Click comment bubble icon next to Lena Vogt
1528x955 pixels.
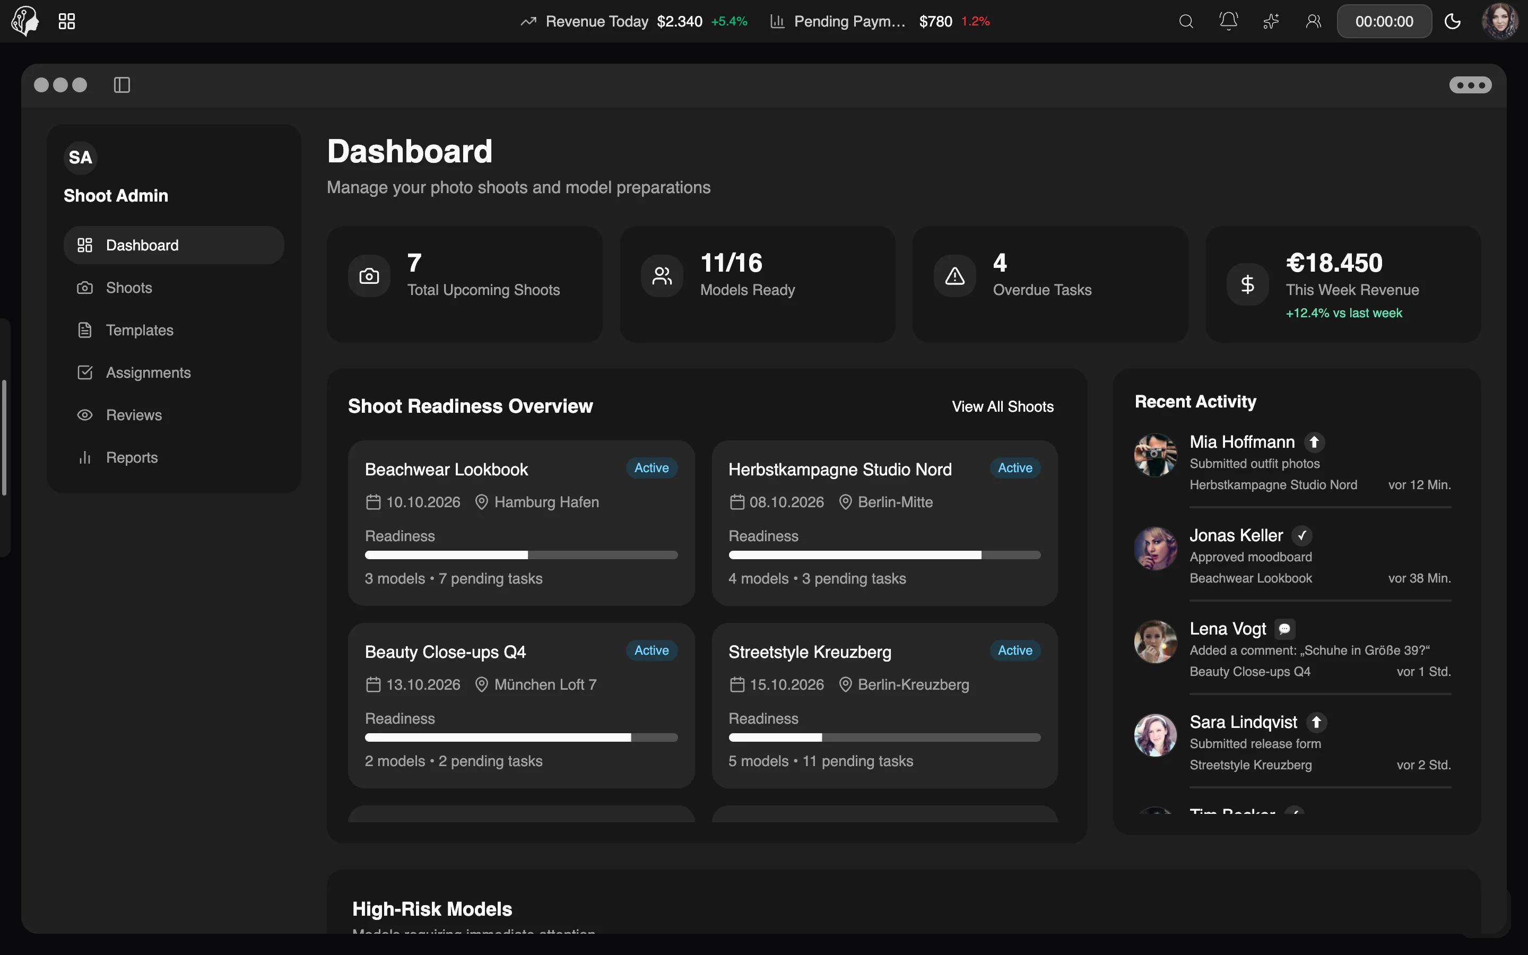point(1285,629)
